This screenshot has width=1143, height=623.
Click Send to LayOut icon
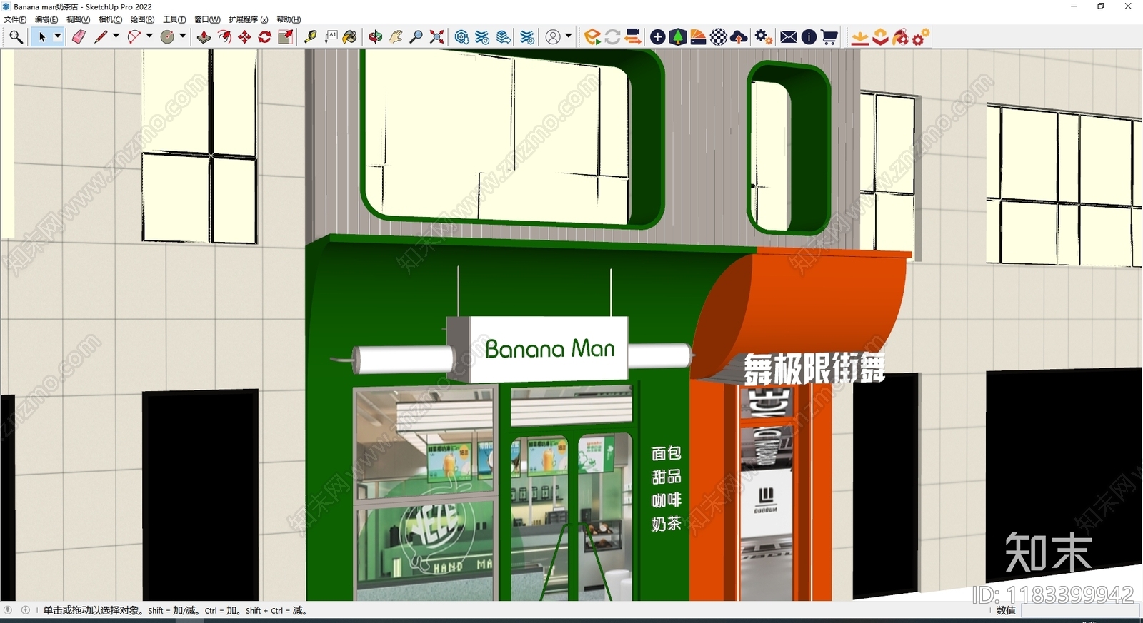pyautogui.click(x=504, y=37)
